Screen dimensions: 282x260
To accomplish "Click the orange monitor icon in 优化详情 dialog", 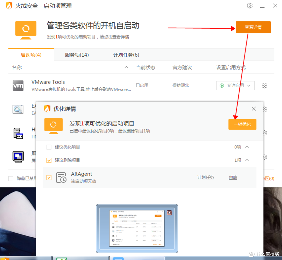I will pos(54,126).
